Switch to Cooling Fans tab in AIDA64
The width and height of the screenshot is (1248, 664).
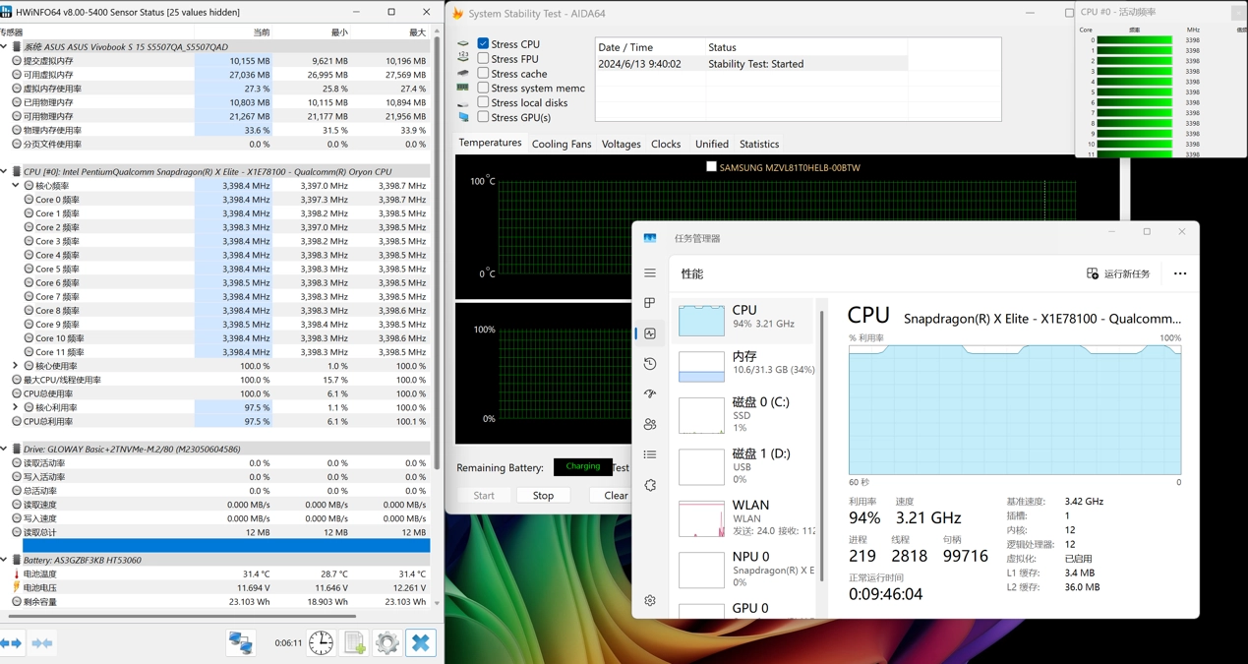(561, 144)
